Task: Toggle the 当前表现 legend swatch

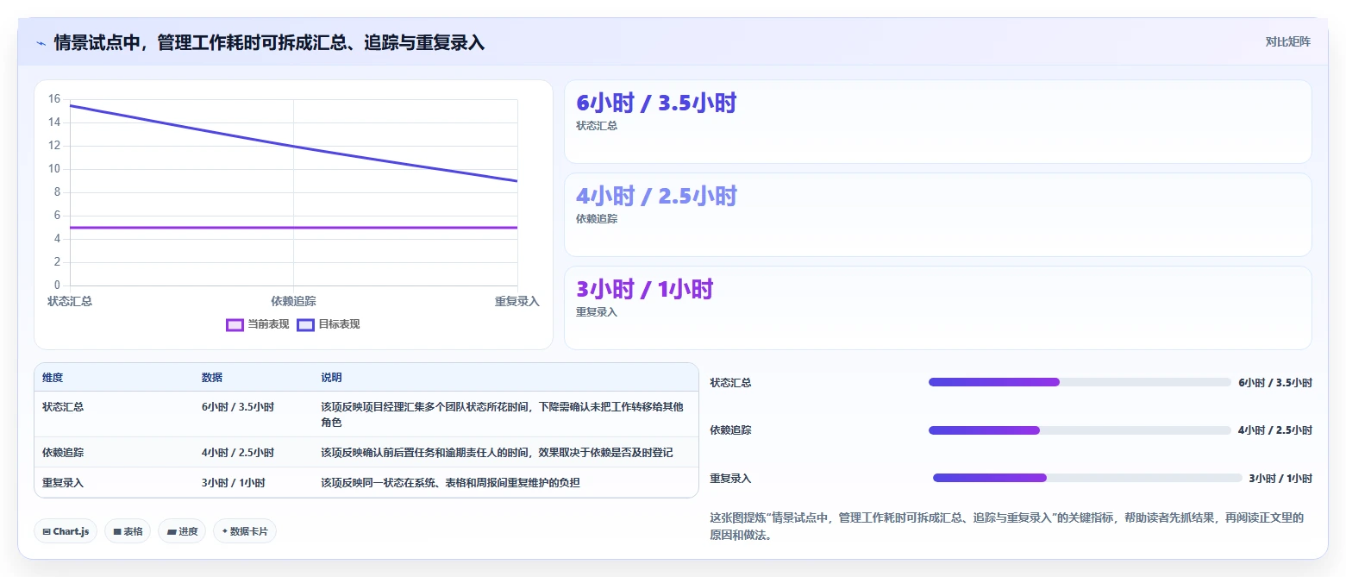Action: point(235,324)
